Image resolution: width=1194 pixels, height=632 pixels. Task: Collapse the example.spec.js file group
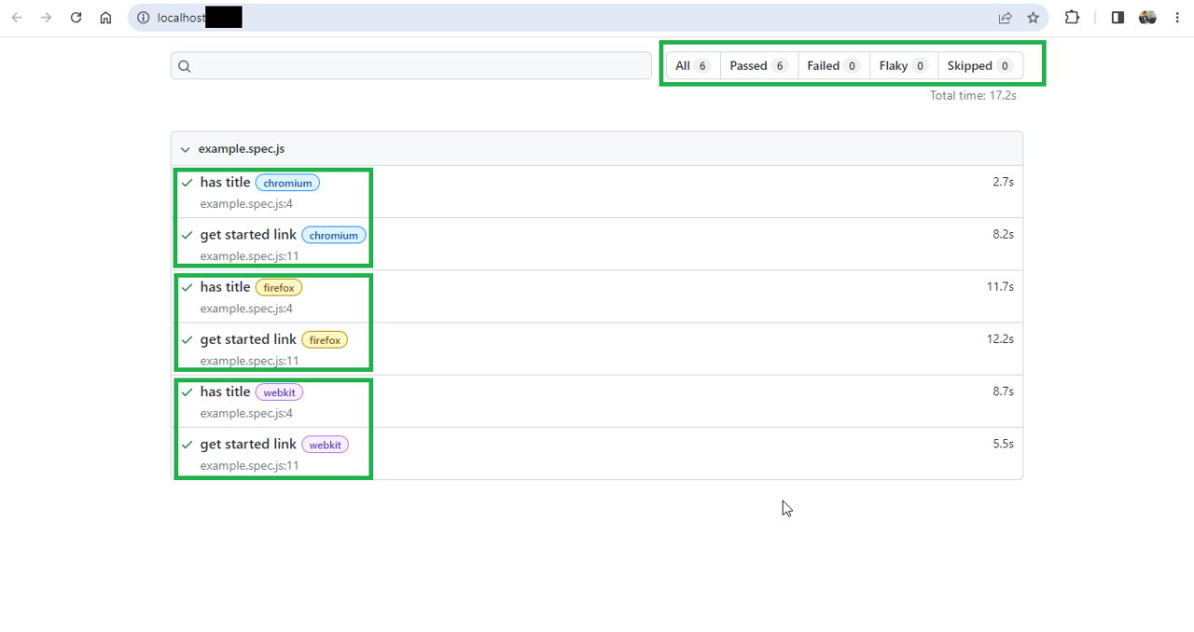pyautogui.click(x=186, y=149)
